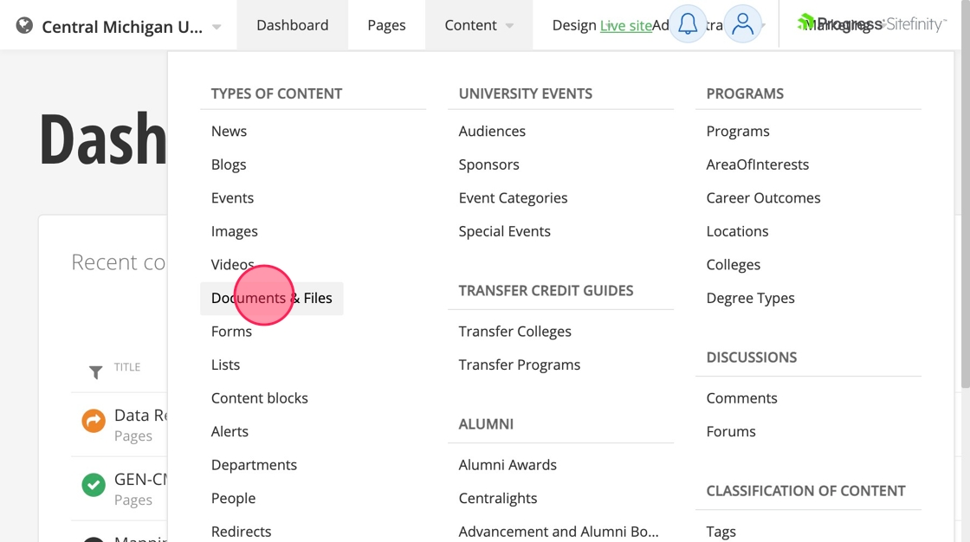Open the Dashboard tab
The height and width of the screenshot is (542, 970).
[x=293, y=25]
